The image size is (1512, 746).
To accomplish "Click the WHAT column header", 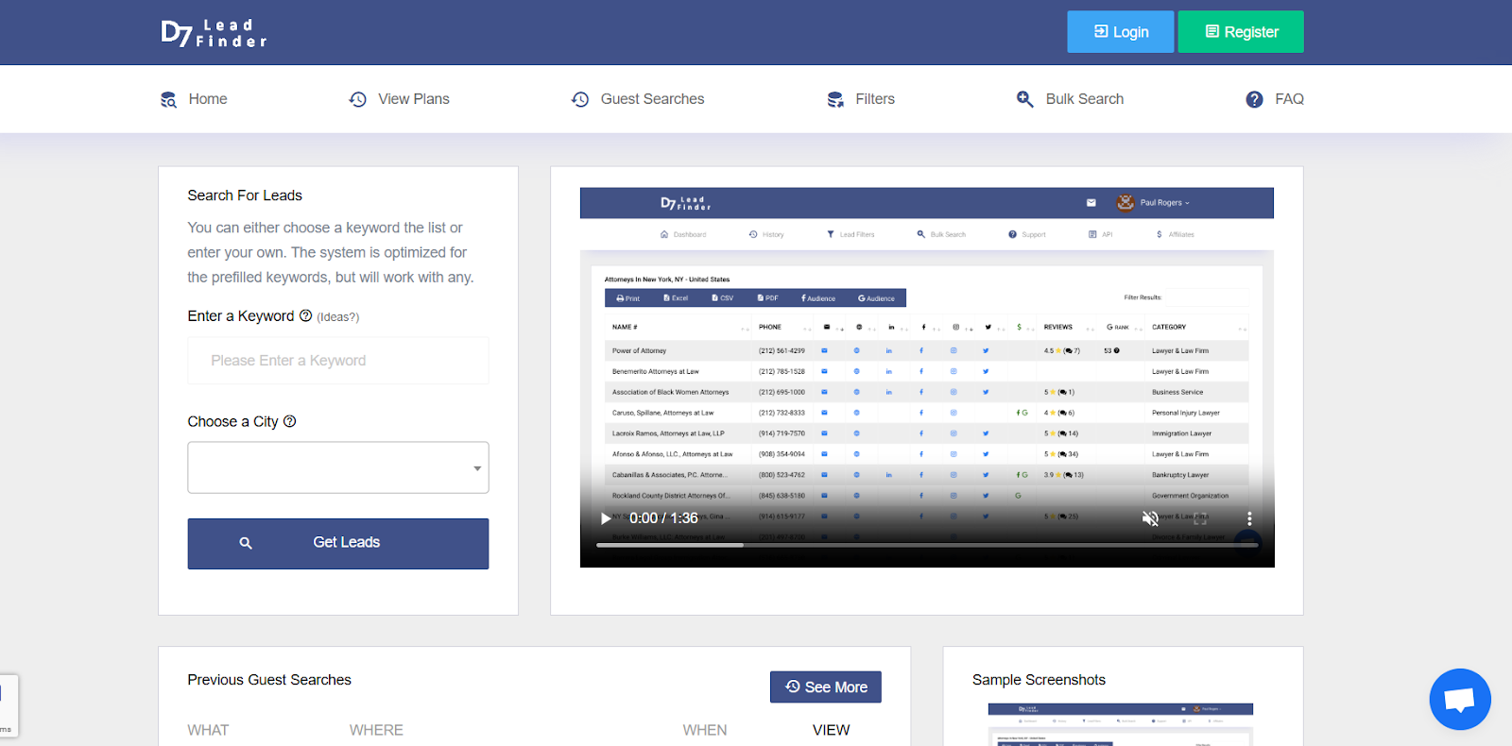I will click(208, 730).
